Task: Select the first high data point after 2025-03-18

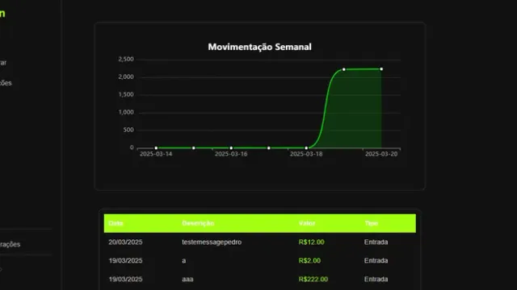Action: point(344,69)
